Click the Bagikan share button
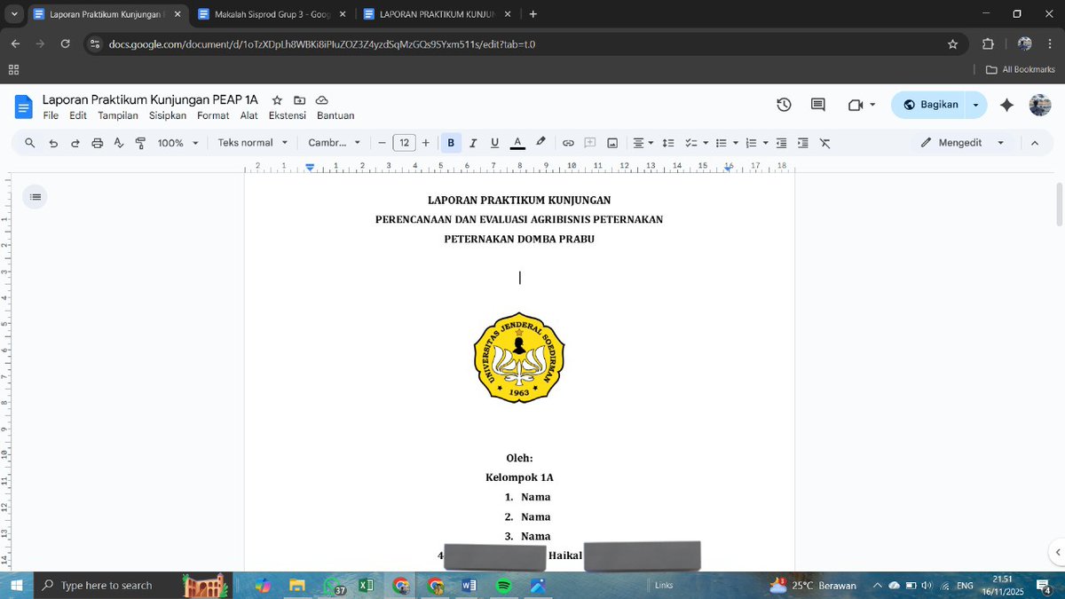This screenshot has width=1065, height=599. 930,105
